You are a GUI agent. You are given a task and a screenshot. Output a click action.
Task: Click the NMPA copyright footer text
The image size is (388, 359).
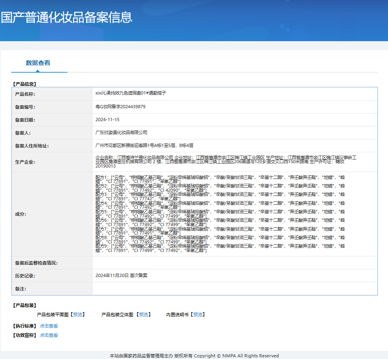(194, 355)
